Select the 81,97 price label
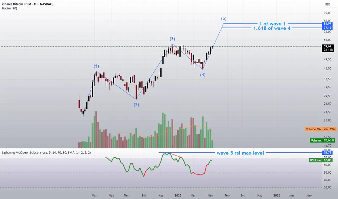338x199 pixels. [327, 24]
